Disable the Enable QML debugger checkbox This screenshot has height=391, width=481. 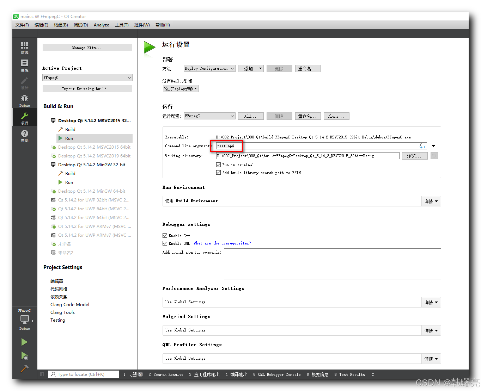tap(165, 243)
